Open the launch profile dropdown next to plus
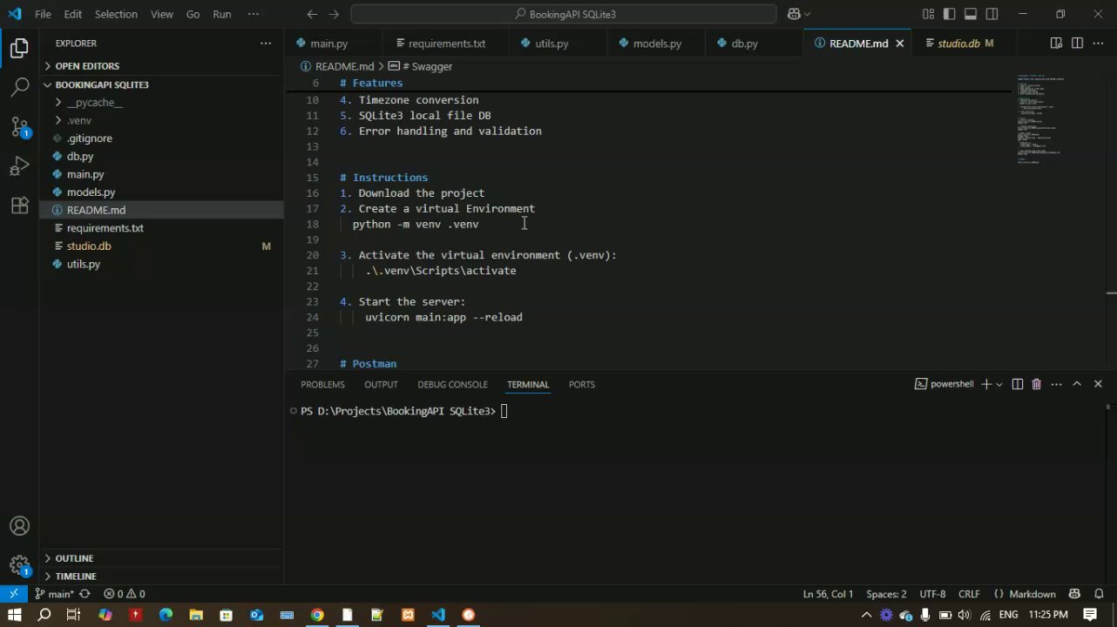Screen dimensions: 1117x627 (999, 384)
